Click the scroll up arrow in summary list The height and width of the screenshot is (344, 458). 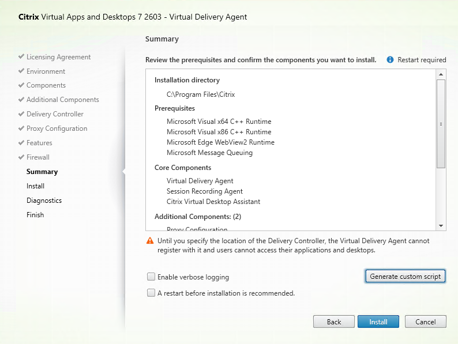[441, 74]
